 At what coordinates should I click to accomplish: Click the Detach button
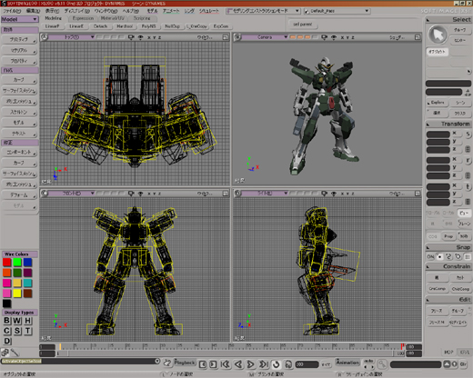[100, 26]
